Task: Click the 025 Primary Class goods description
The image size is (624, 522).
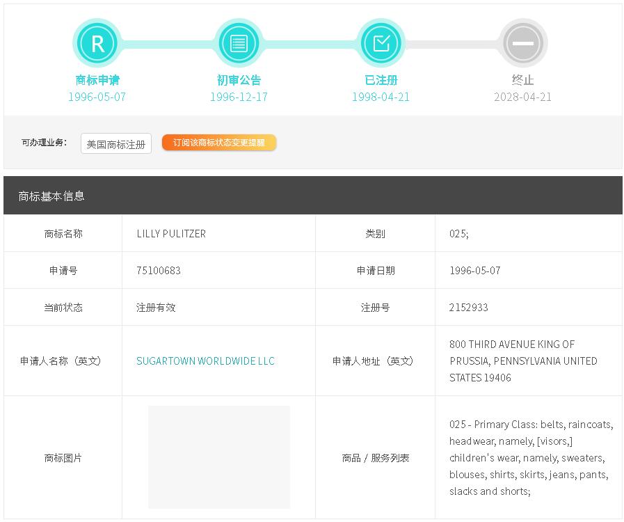Action: coord(530,457)
